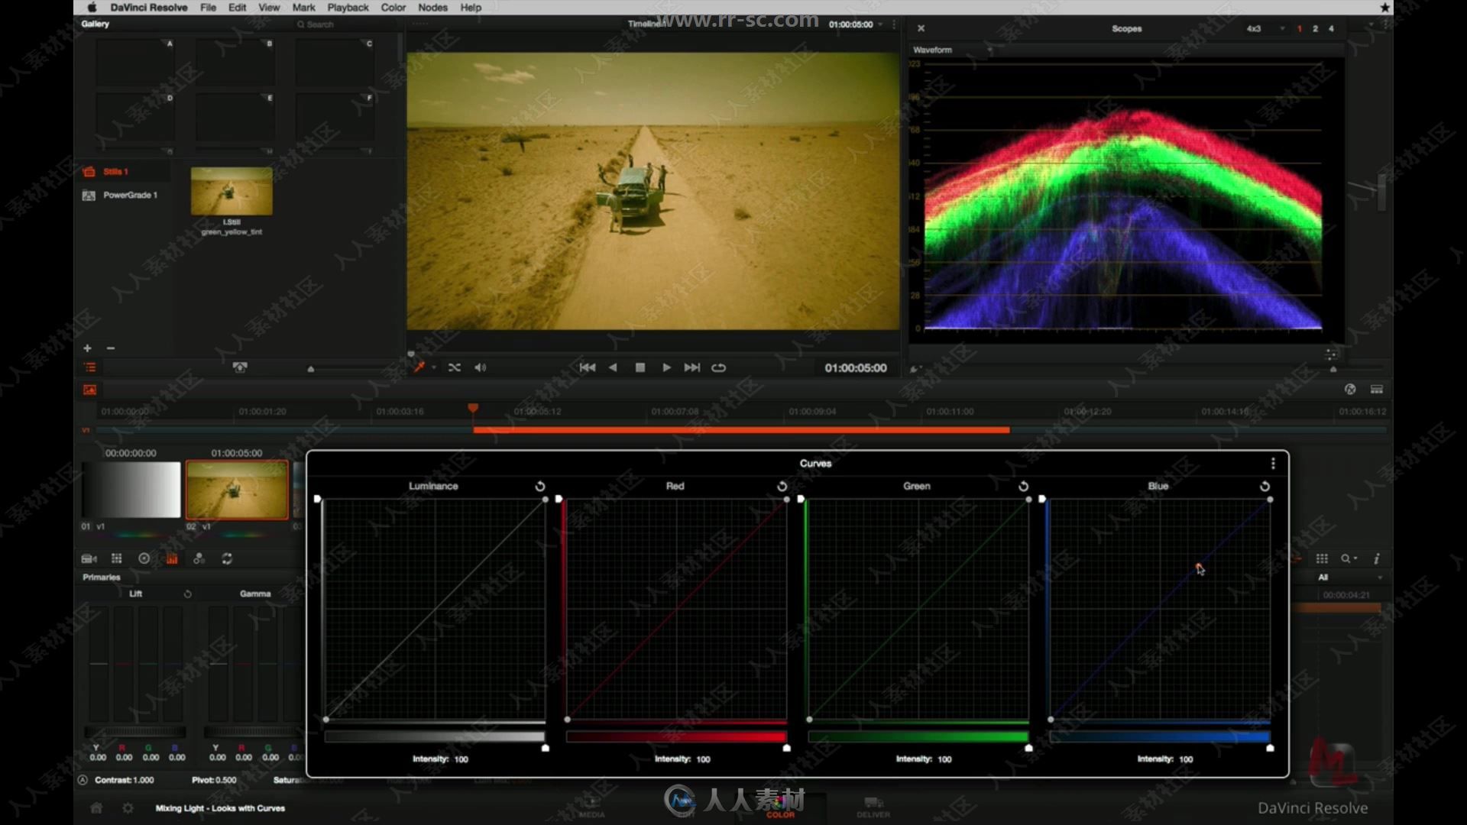Play the viewer in reverse
The width and height of the screenshot is (1467, 825).
pyautogui.click(x=613, y=367)
